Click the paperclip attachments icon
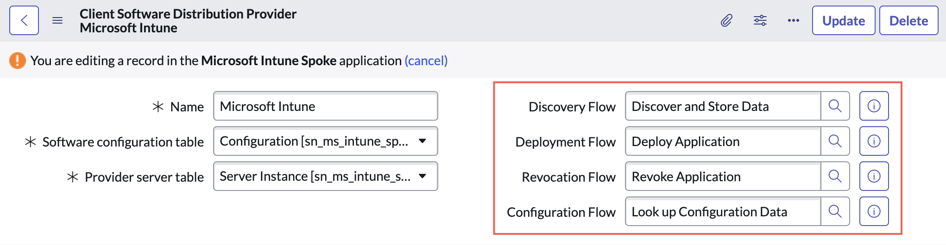 click(x=726, y=20)
